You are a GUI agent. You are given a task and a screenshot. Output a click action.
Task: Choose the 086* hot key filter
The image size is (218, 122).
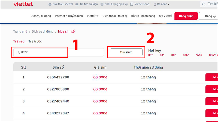coord(186,55)
